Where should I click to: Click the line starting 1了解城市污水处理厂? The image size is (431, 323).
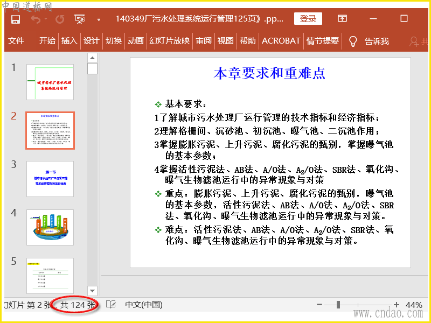click(267, 117)
